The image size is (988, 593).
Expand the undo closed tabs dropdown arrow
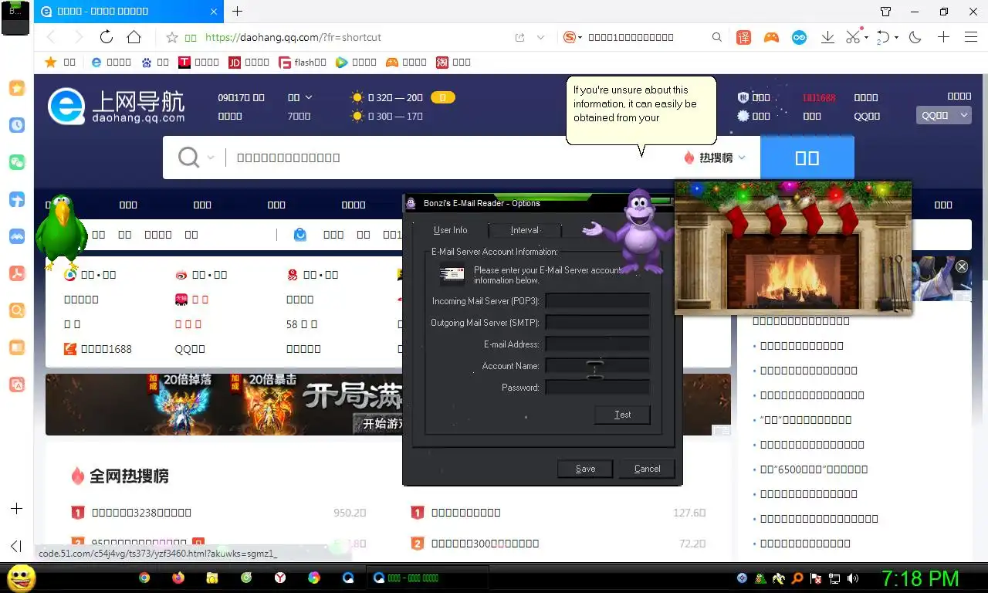click(897, 37)
